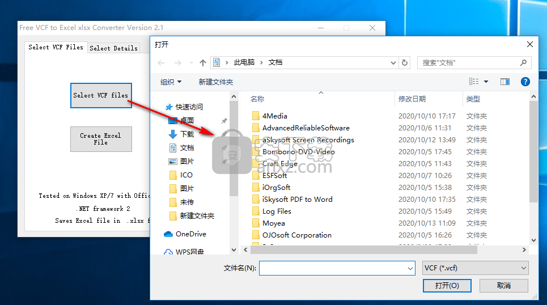Image resolution: width=547 pixels, height=305 pixels.
Task: Expand the file name combo box list
Action: tap(410, 268)
